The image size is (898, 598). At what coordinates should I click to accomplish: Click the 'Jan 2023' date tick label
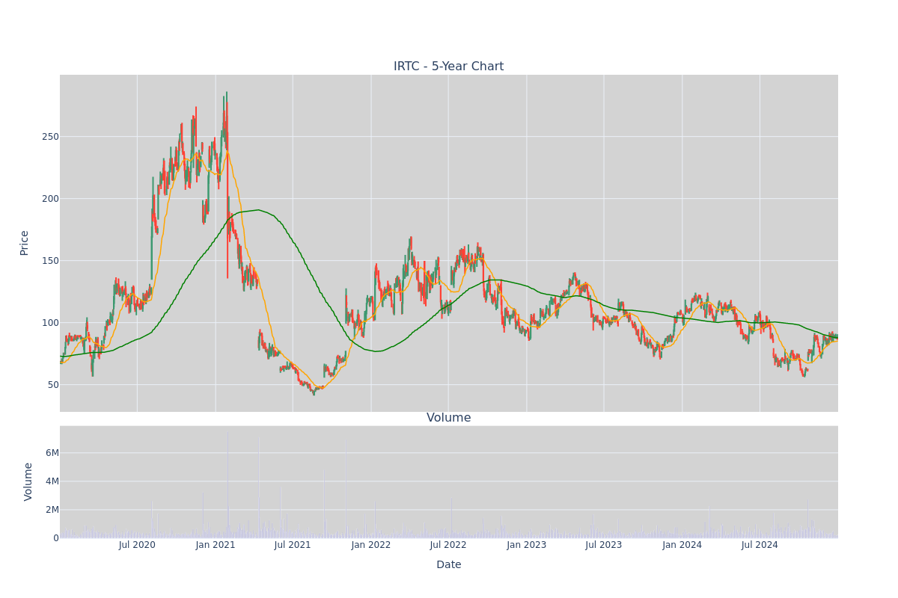point(527,545)
